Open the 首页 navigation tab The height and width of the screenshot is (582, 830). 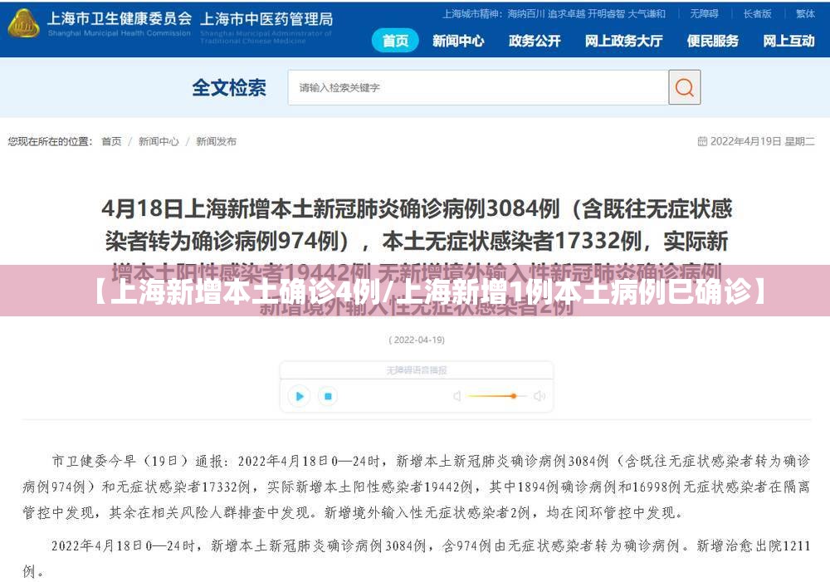395,41
